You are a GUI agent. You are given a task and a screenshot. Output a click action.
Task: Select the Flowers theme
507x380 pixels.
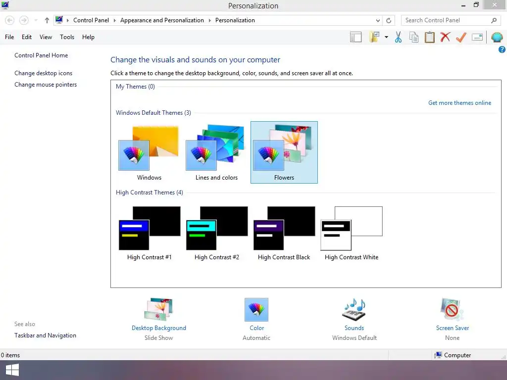click(x=284, y=152)
